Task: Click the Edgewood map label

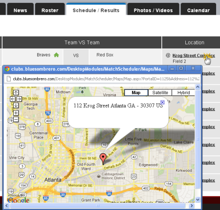Action: coord(148,165)
